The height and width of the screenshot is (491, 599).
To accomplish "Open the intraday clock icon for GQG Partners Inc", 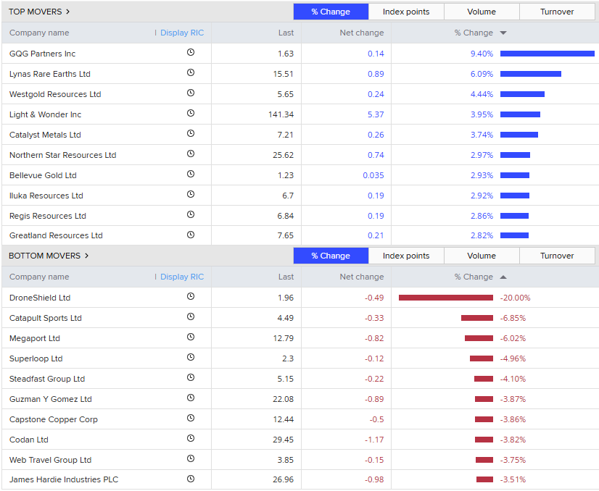I will click(x=191, y=52).
